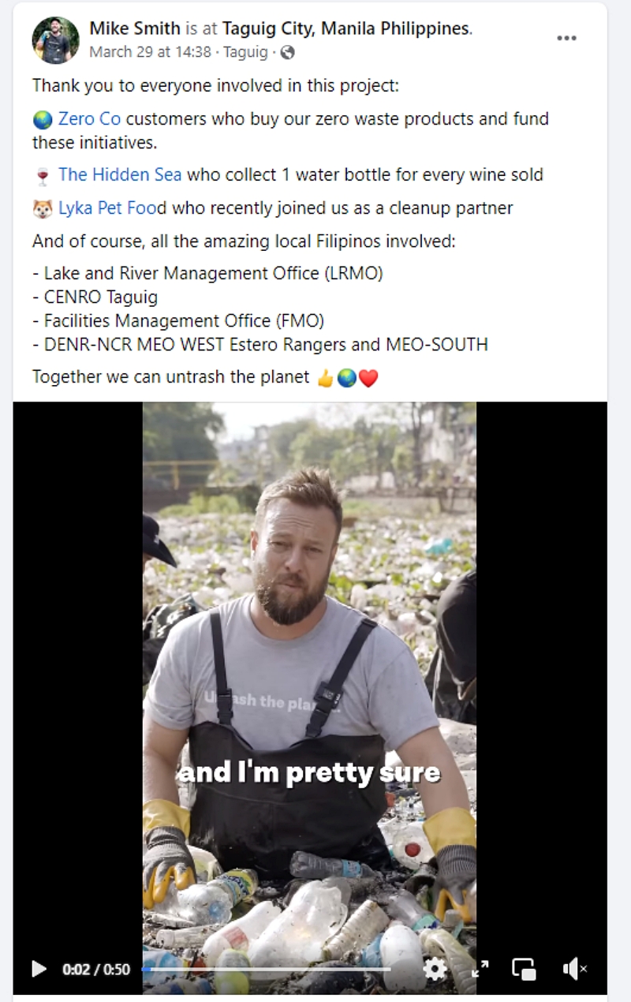Open video settings gear

[x=435, y=968]
